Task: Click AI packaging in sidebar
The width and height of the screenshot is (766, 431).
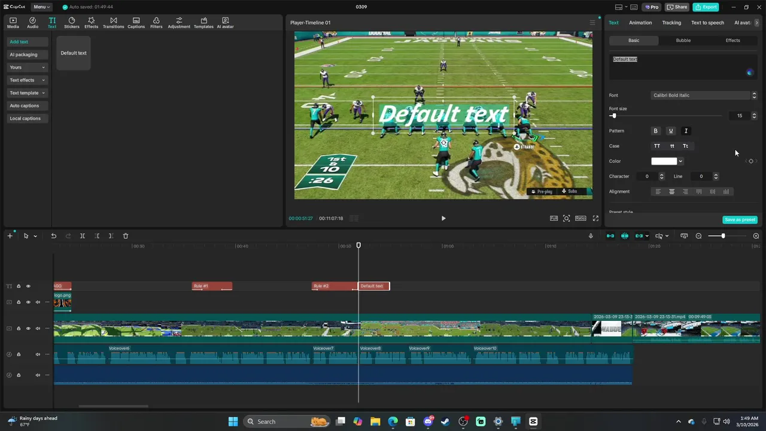Action: [28, 54]
